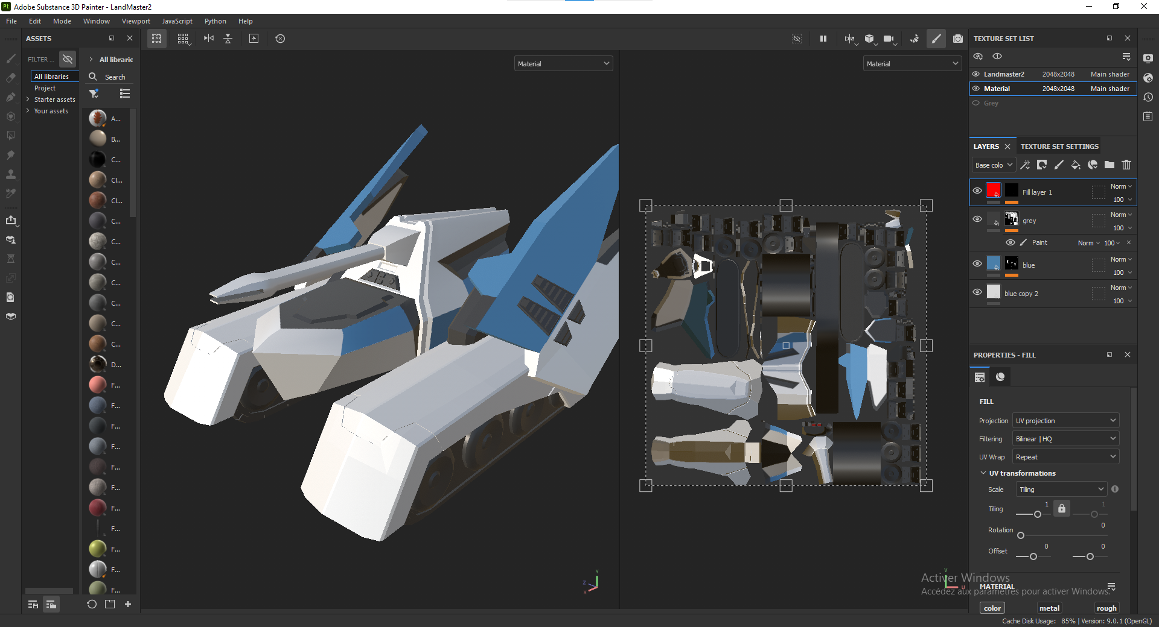Viewport: 1159px width, 627px height.
Task: Open the Projection dropdown showing UV projection
Action: (x=1065, y=421)
